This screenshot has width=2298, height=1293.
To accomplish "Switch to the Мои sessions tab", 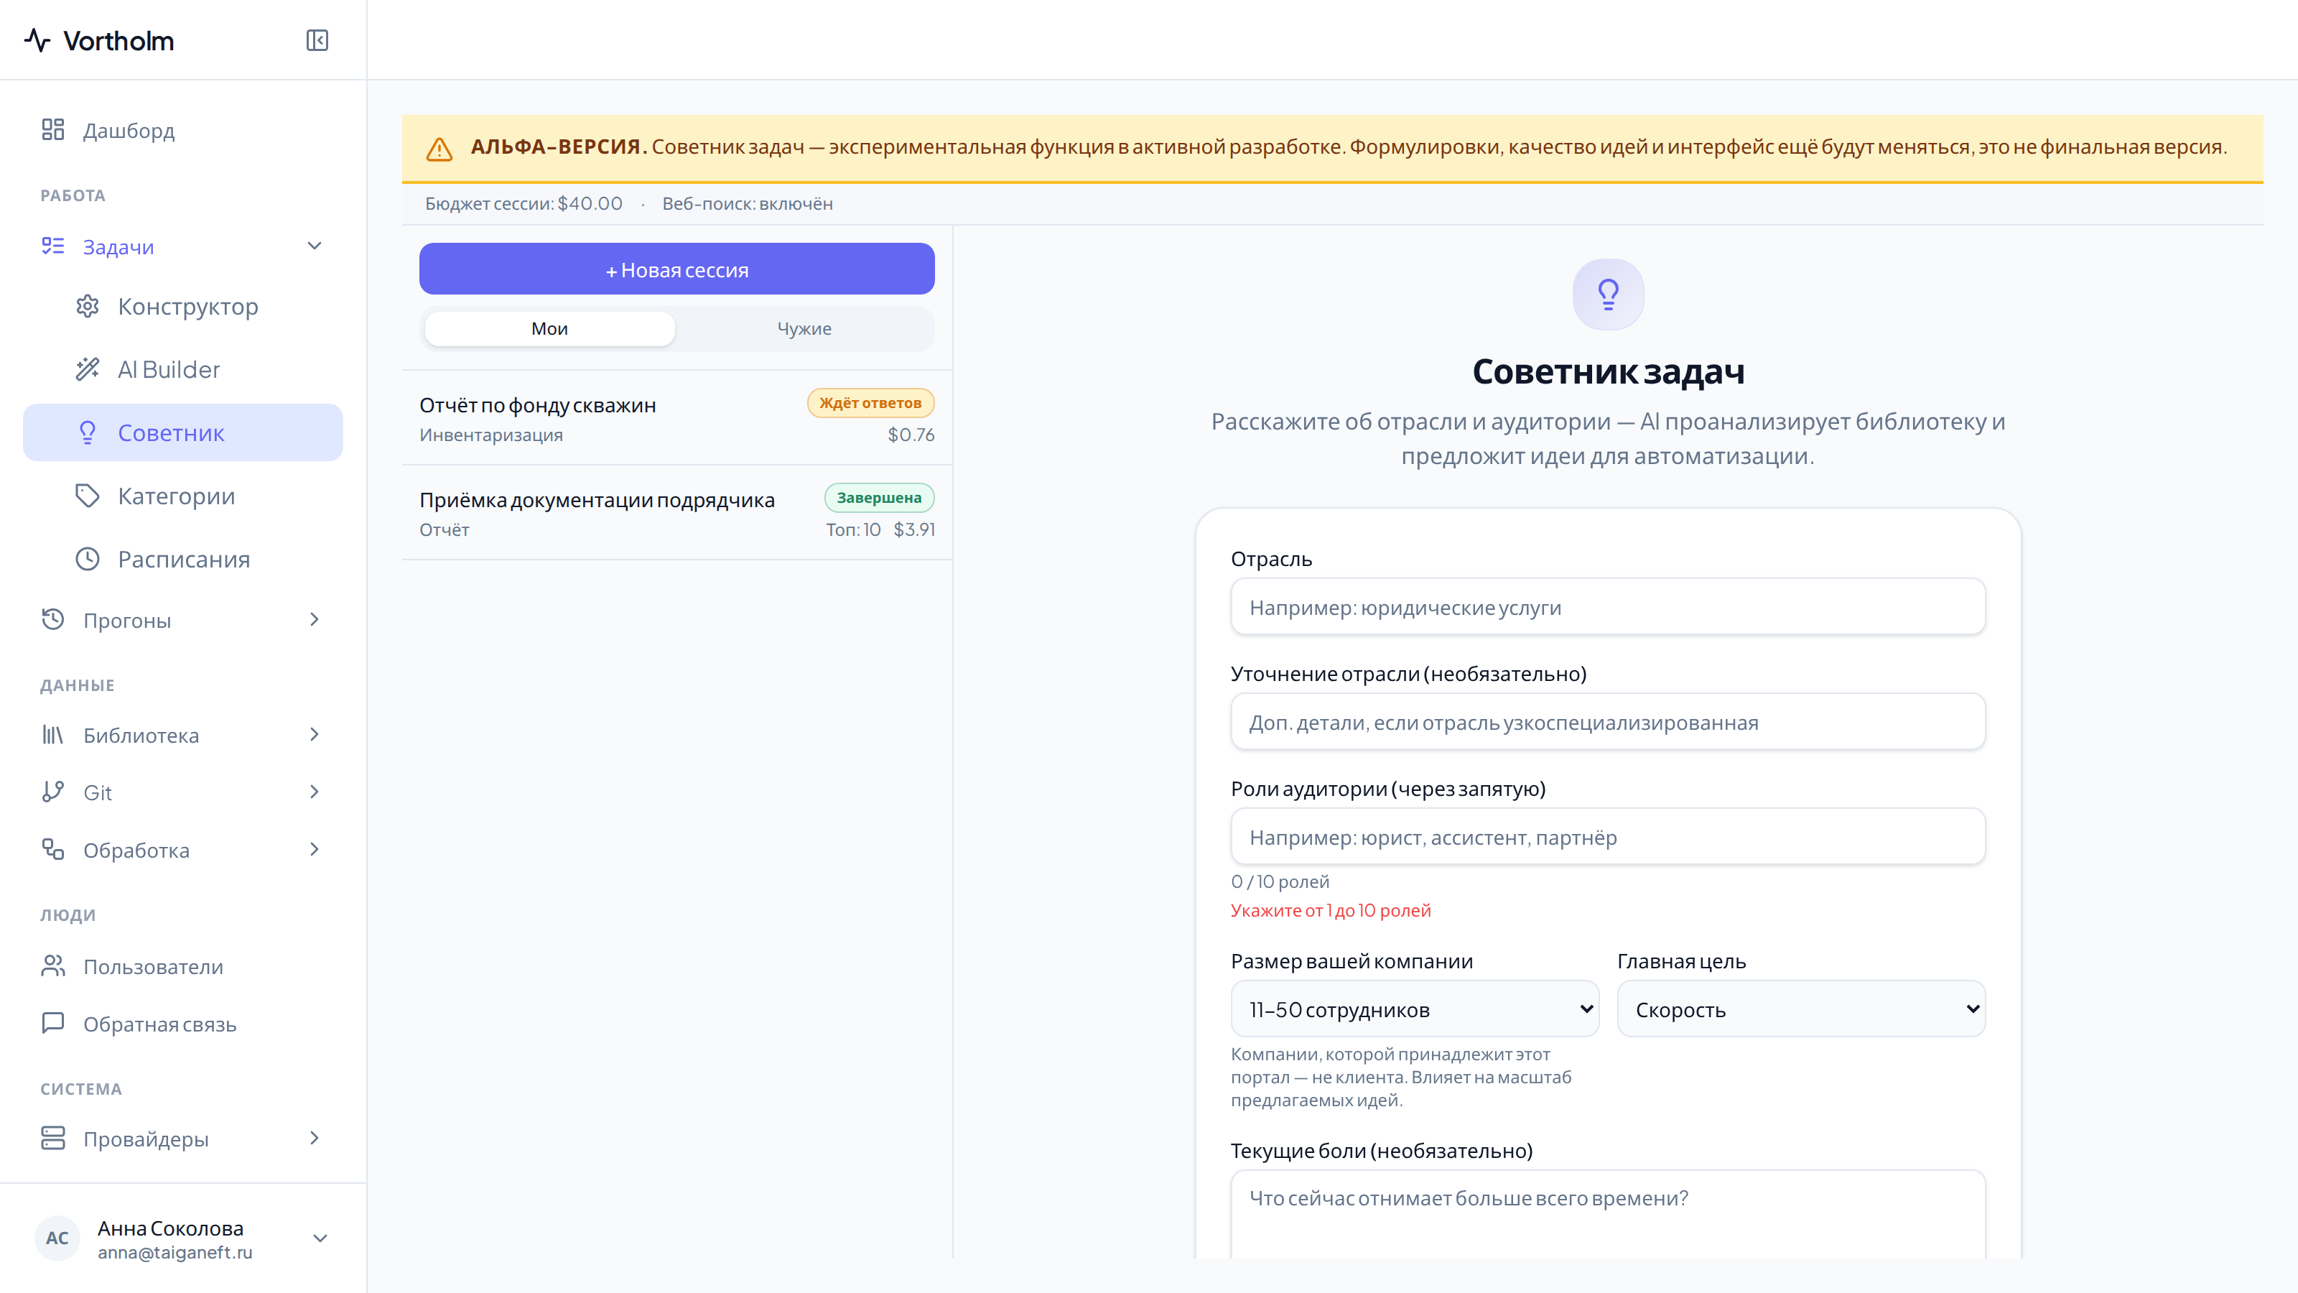I will point(549,328).
